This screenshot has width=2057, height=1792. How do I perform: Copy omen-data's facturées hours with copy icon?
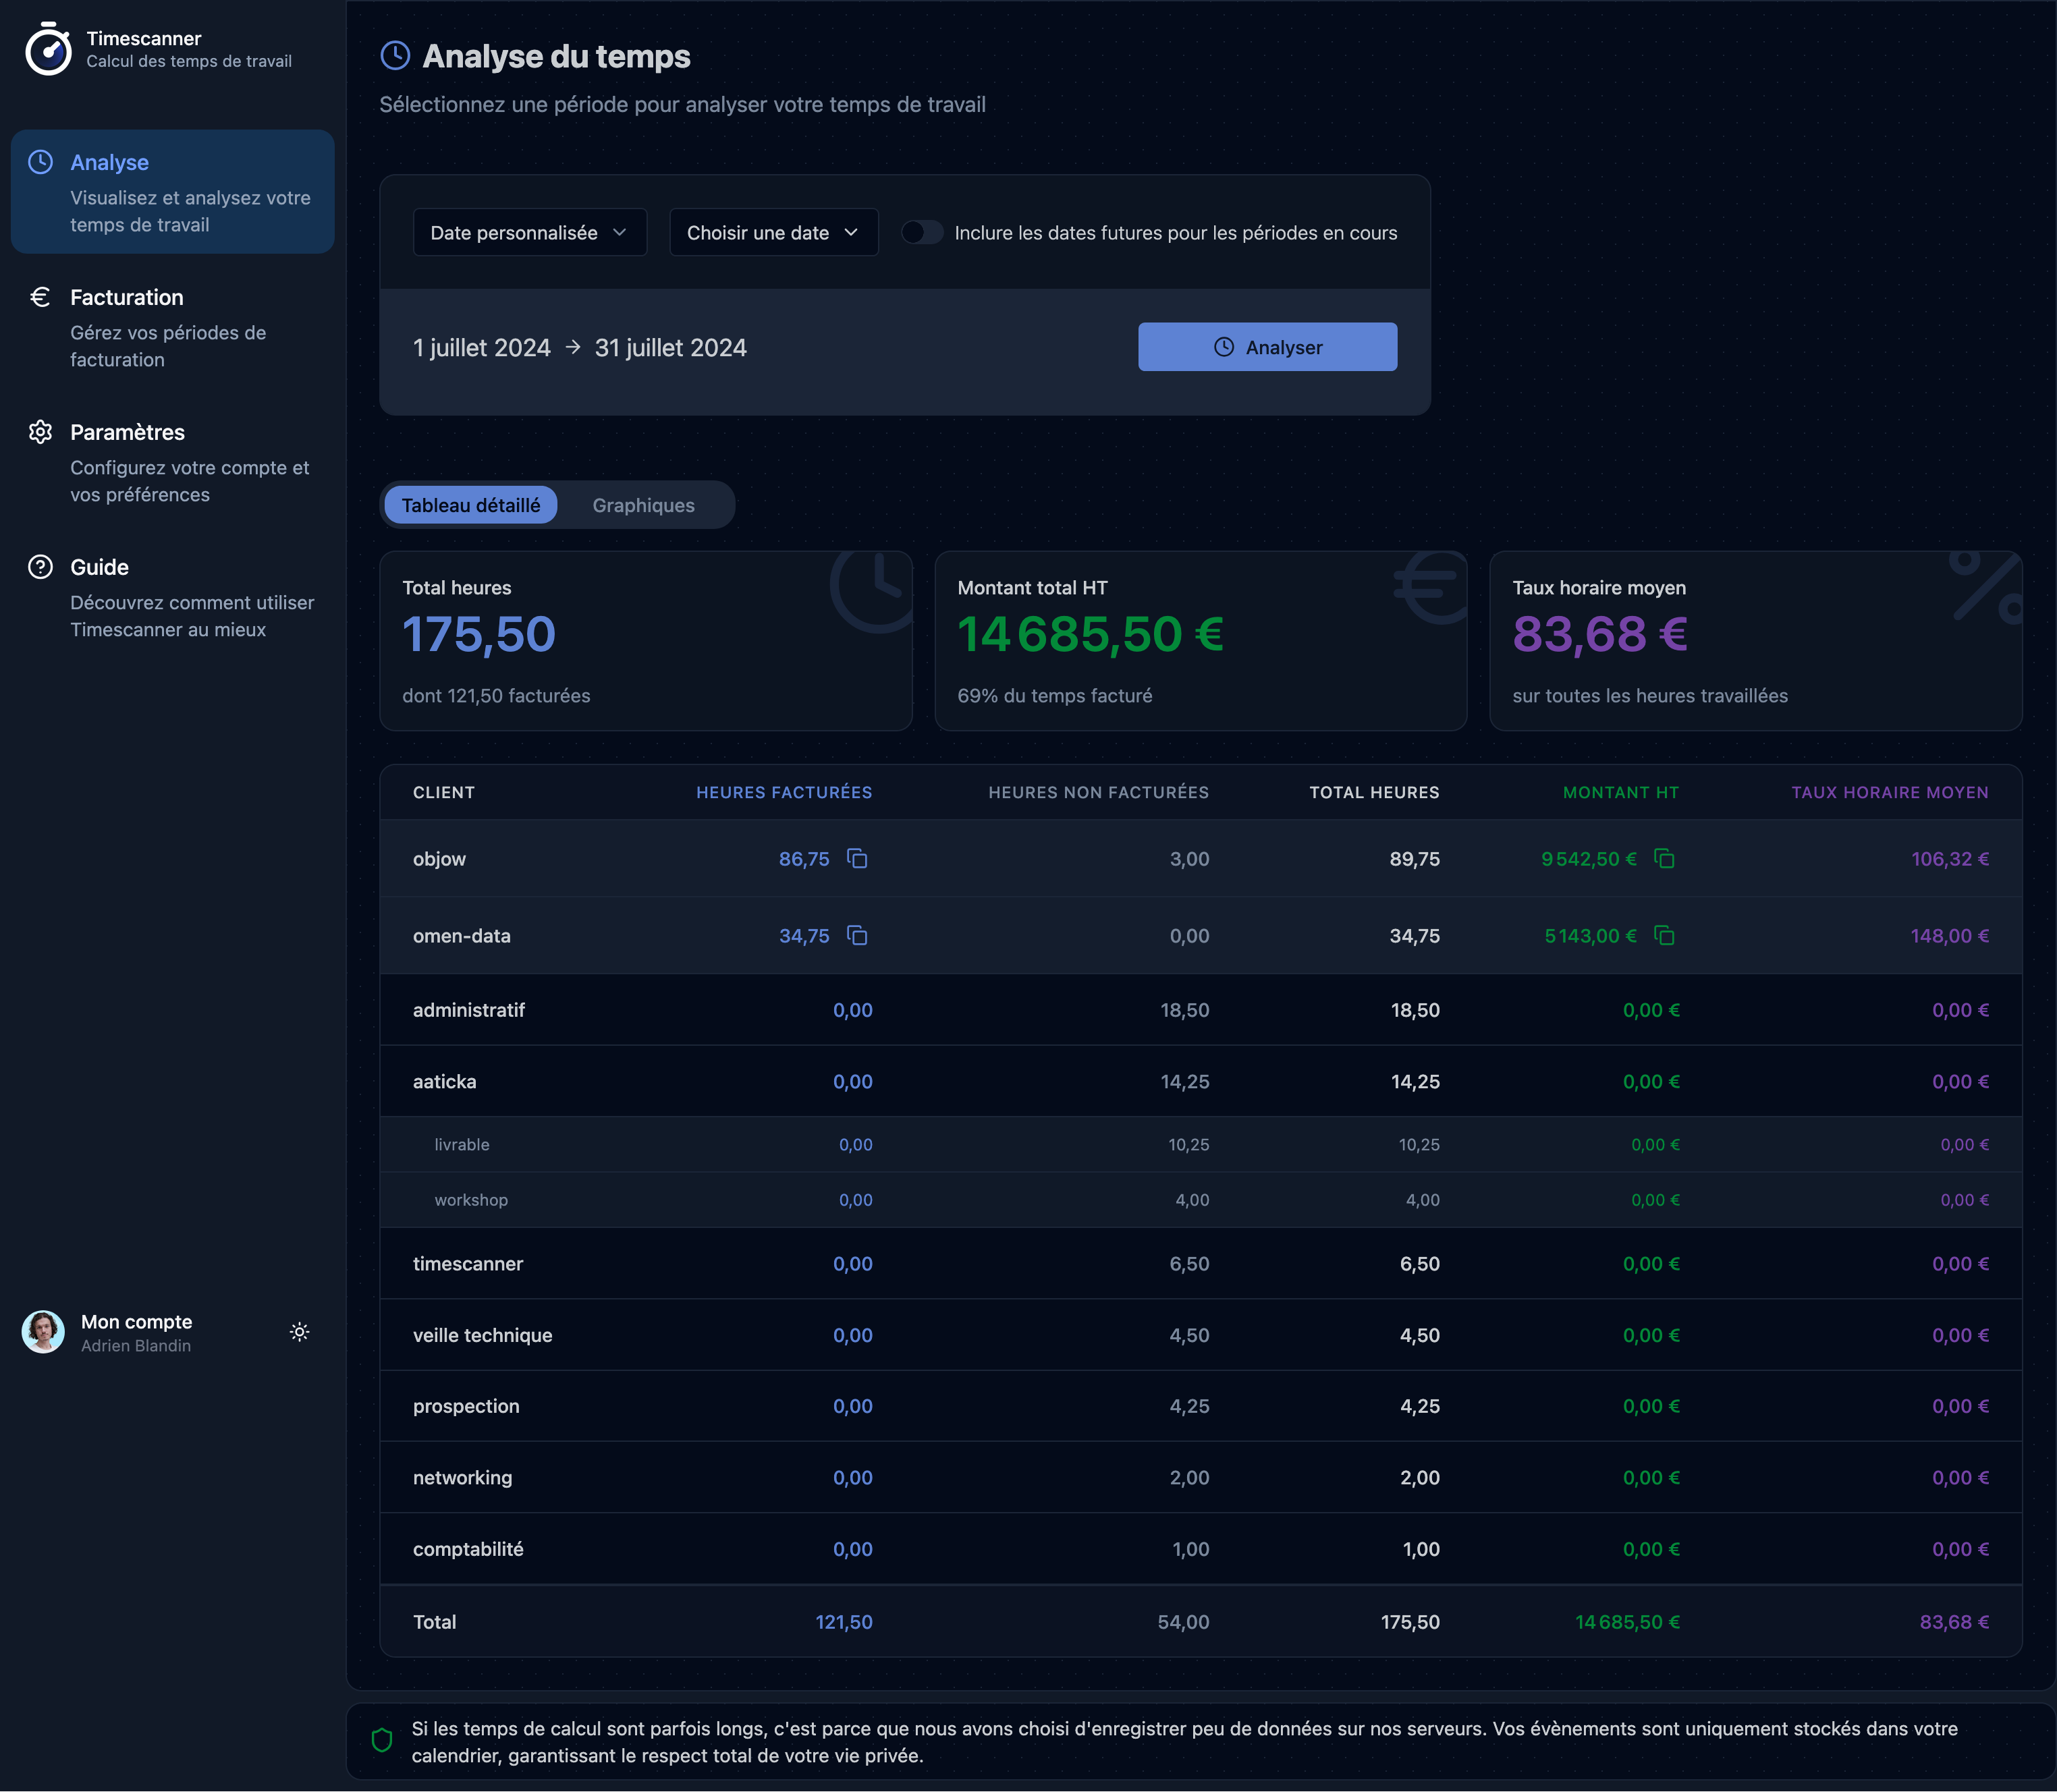click(857, 936)
